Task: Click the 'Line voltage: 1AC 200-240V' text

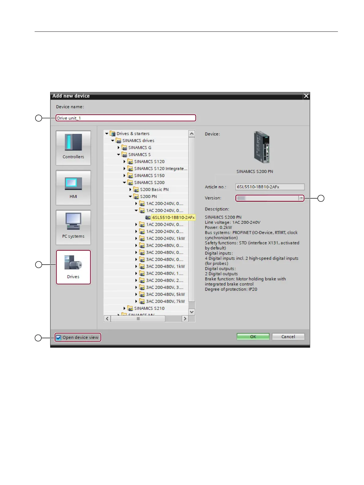Action: pyautogui.click(x=233, y=222)
